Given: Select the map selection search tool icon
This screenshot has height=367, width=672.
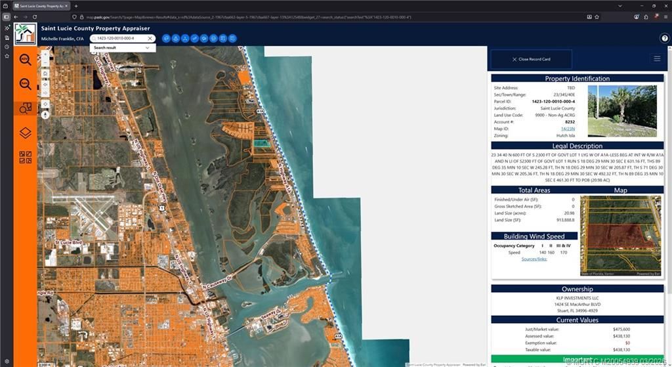Looking at the screenshot, I should tap(25, 108).
